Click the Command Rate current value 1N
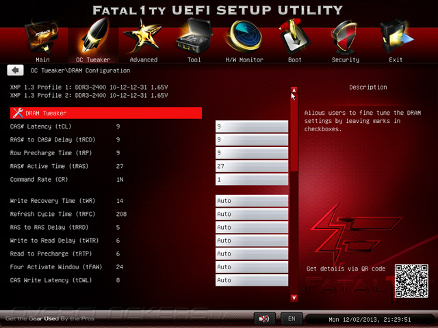 pos(120,179)
